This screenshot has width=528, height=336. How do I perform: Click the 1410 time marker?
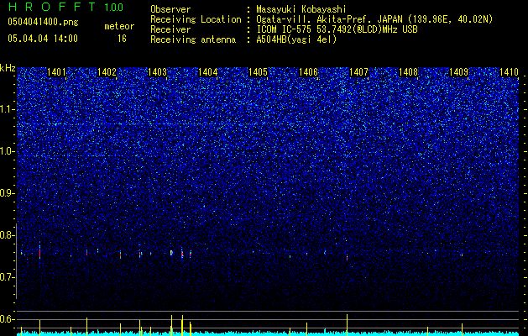tap(509, 71)
